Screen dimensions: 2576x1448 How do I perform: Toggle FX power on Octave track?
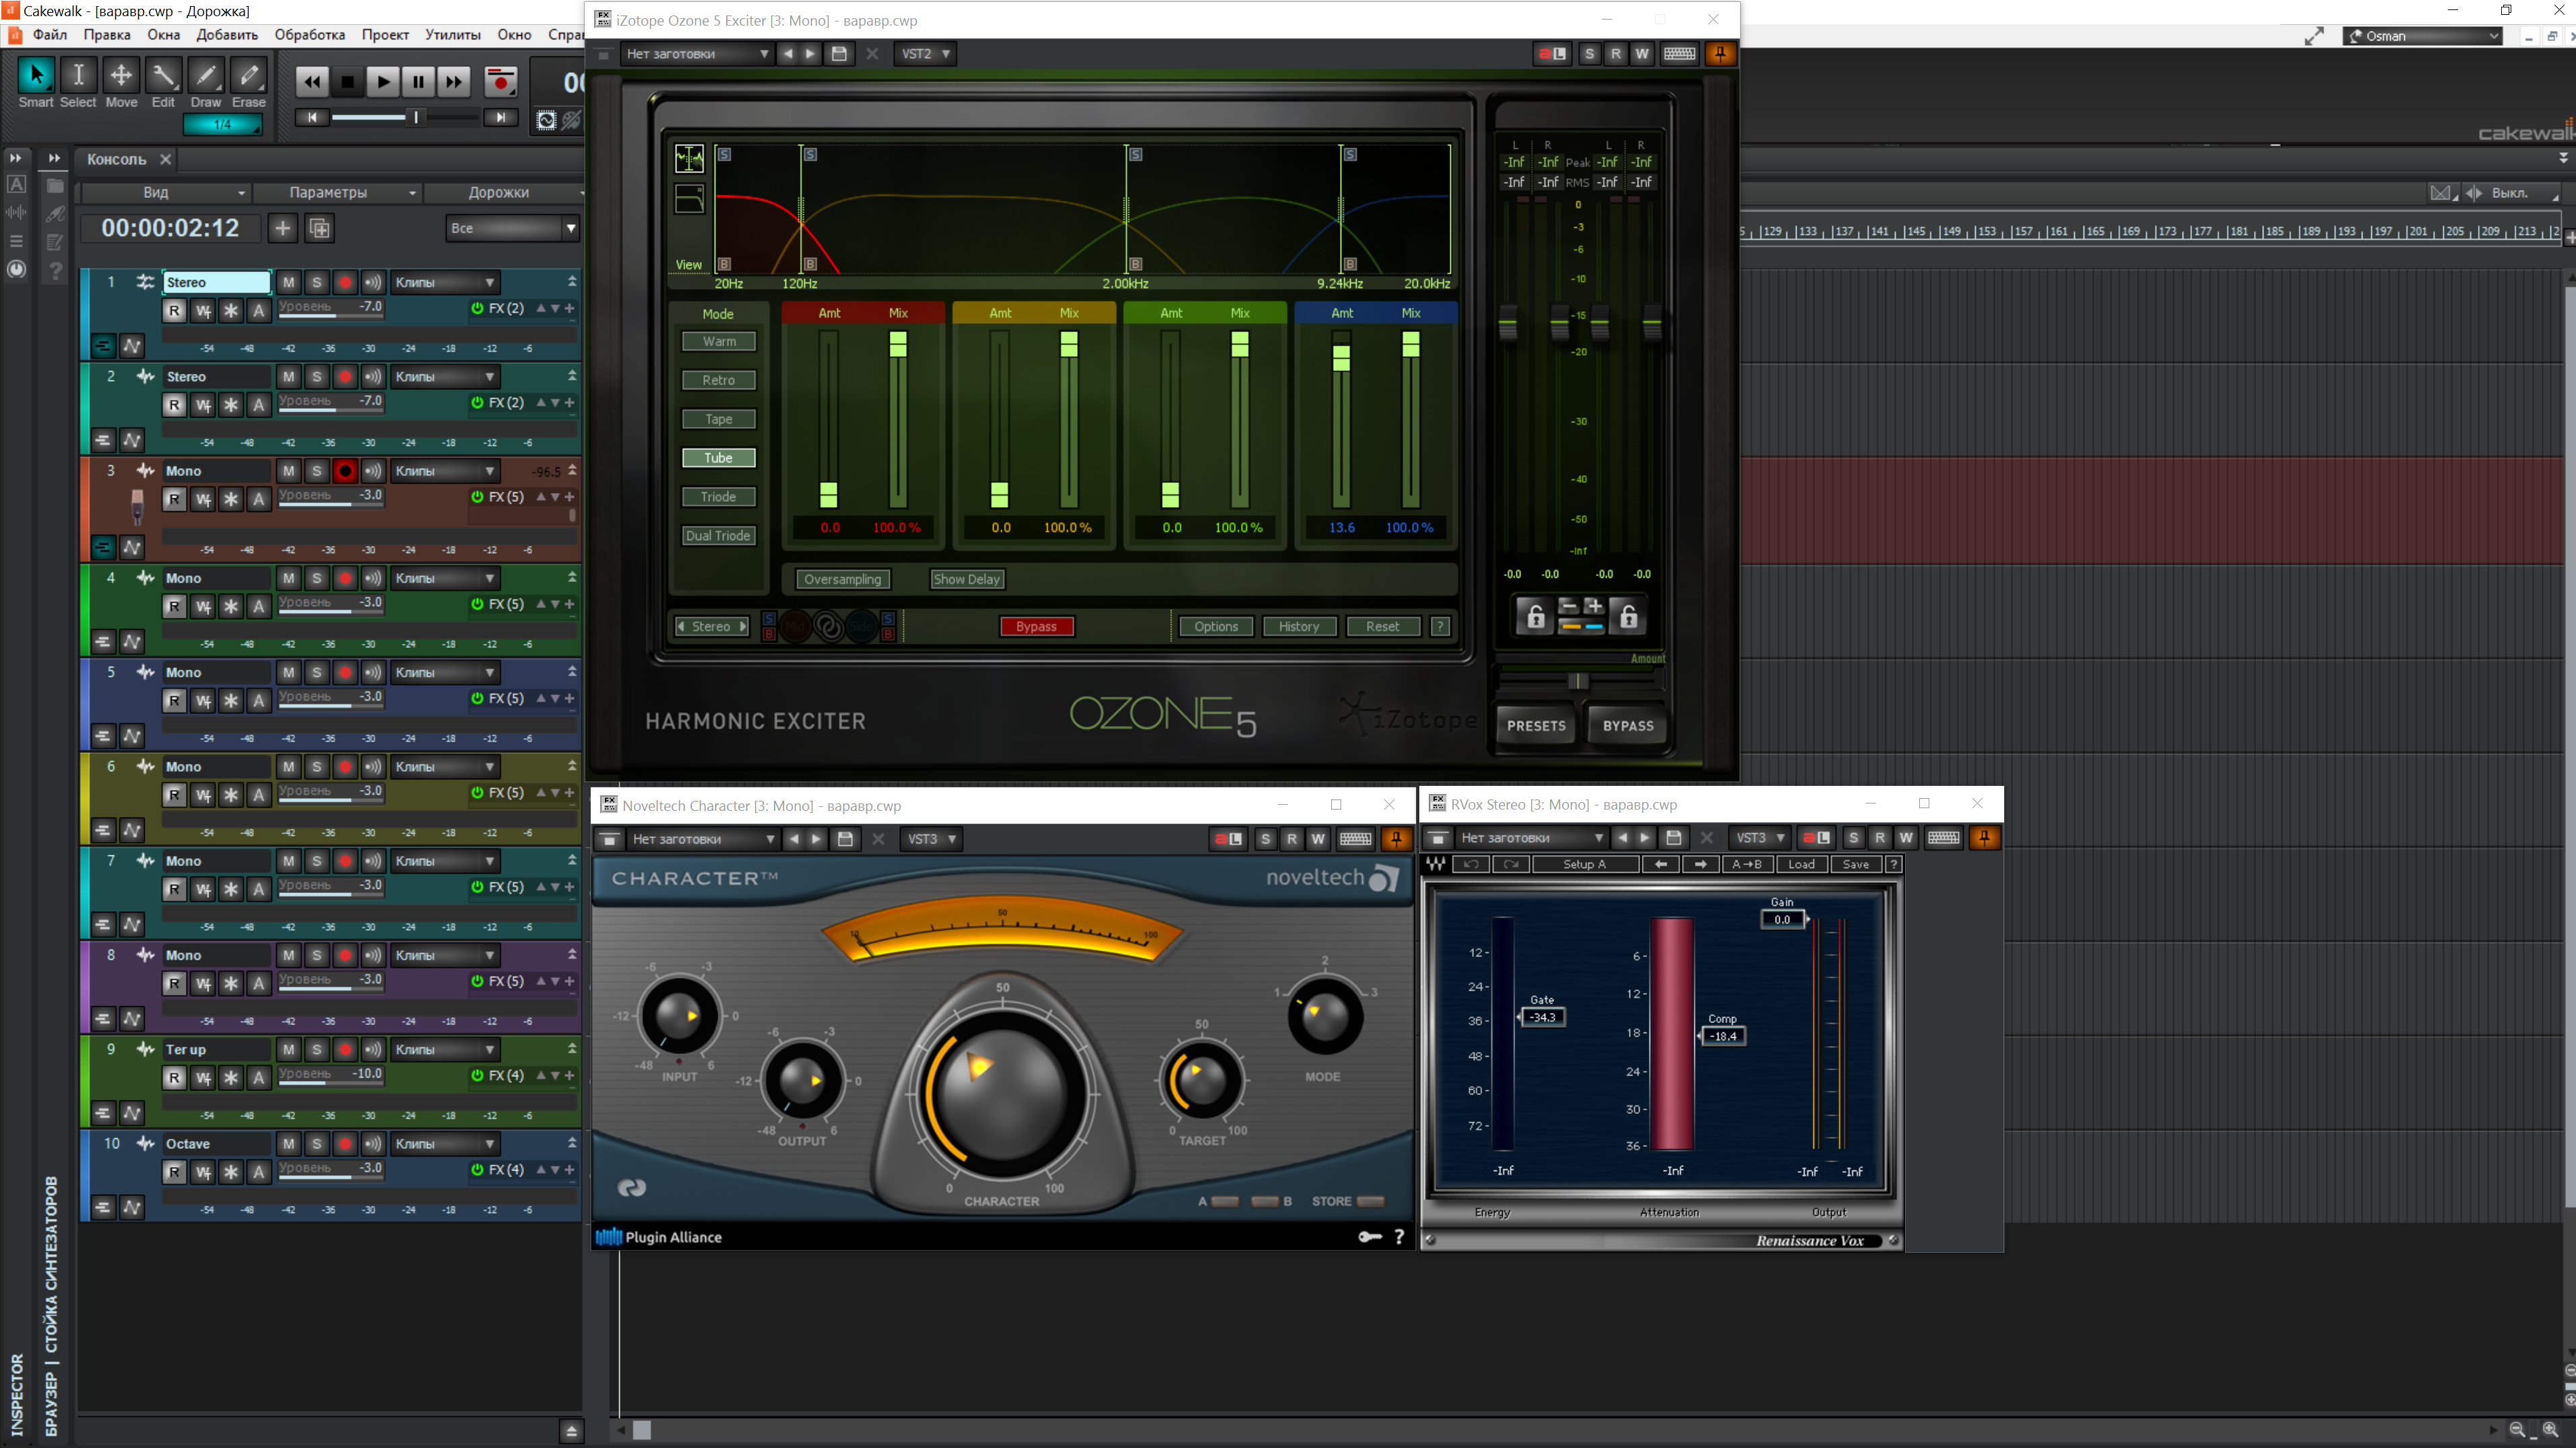coord(477,1169)
